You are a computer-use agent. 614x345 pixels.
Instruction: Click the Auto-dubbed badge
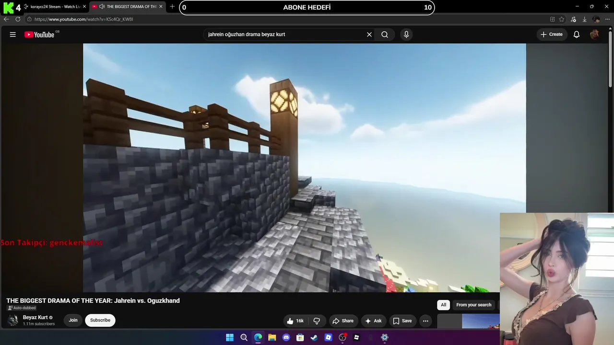coord(22,308)
